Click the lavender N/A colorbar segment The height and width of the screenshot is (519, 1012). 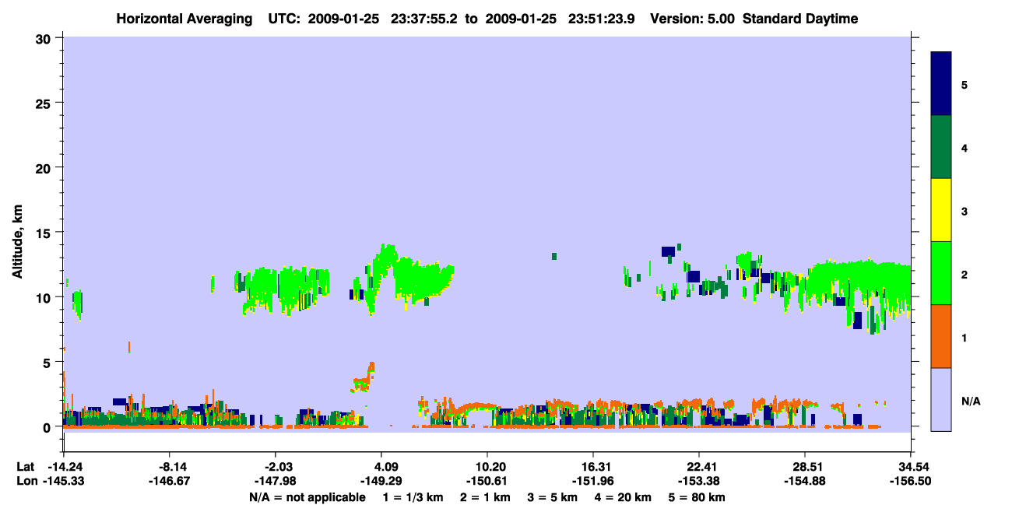click(941, 399)
